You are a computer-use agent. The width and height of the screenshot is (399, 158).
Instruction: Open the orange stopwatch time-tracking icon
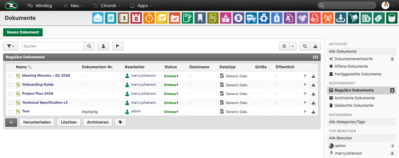tap(149, 18)
